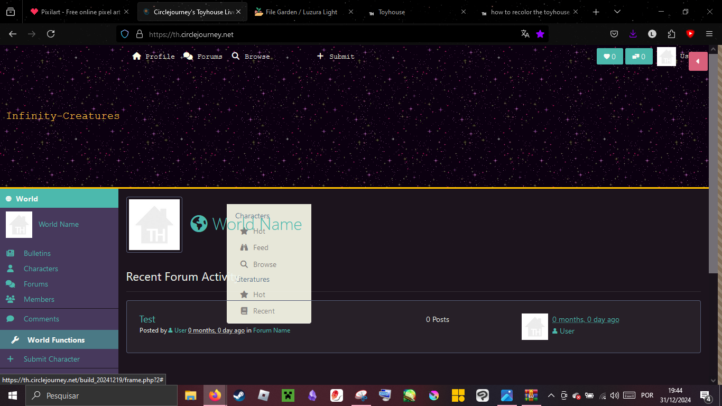Open File Explorer from taskbar
This screenshot has width=722, height=406.
pyautogui.click(x=190, y=395)
